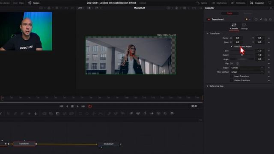
Task: Add a Blur node from toolbar
Action: point(36,114)
